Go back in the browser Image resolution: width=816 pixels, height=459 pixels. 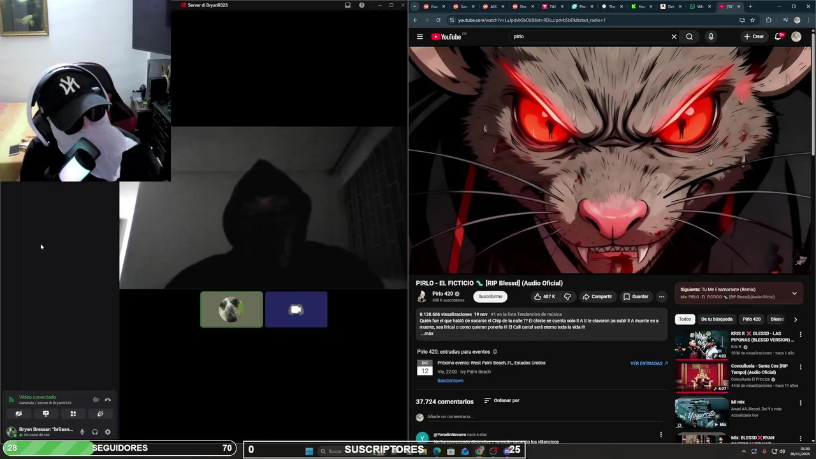(416, 20)
